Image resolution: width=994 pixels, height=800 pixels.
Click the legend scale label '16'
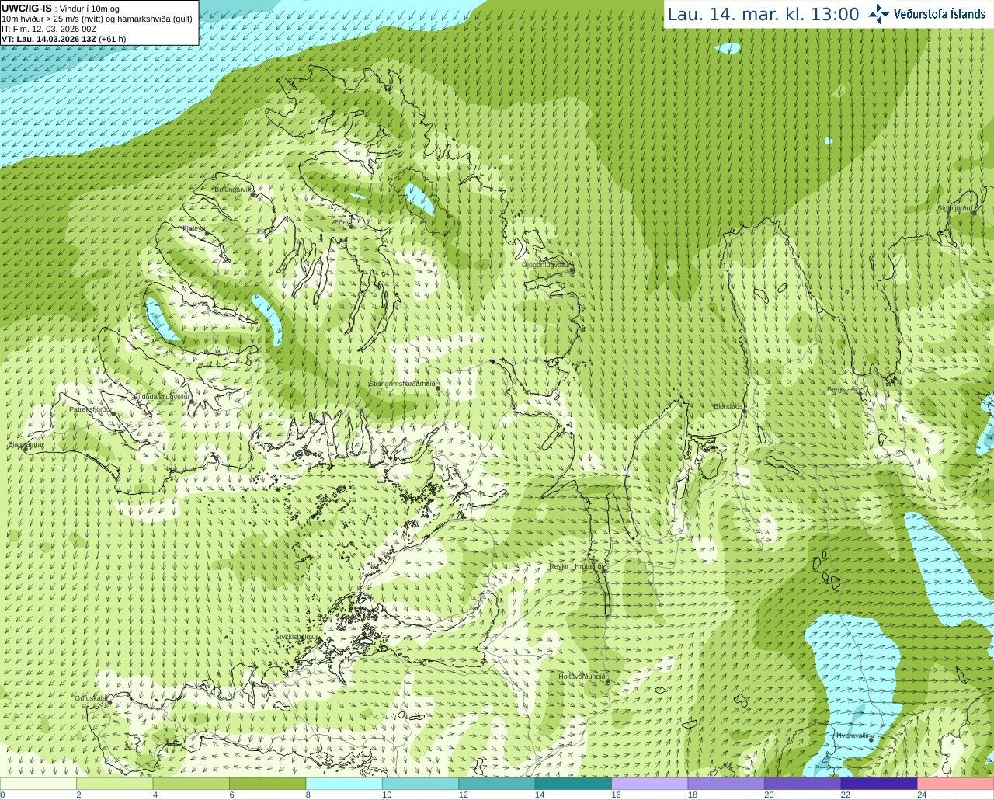[616, 795]
